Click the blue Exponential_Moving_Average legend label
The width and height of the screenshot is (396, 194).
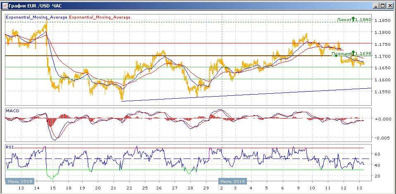(36, 17)
